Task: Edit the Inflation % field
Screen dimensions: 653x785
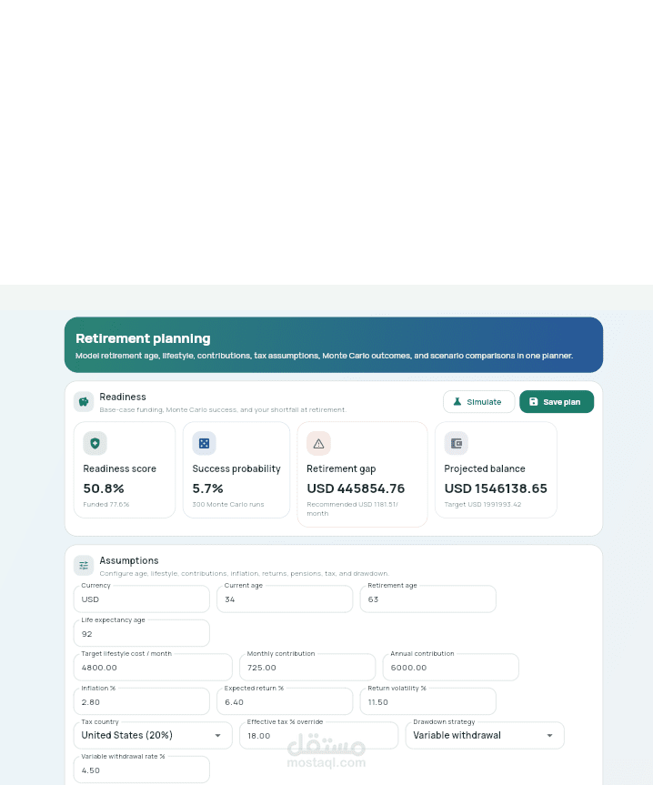Action: (142, 701)
